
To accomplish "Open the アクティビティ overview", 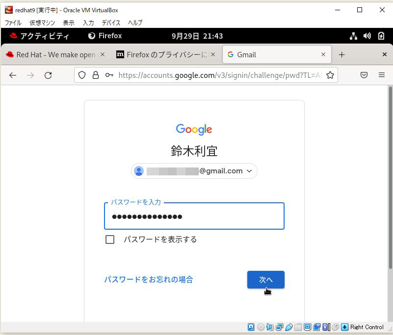I will coord(39,36).
